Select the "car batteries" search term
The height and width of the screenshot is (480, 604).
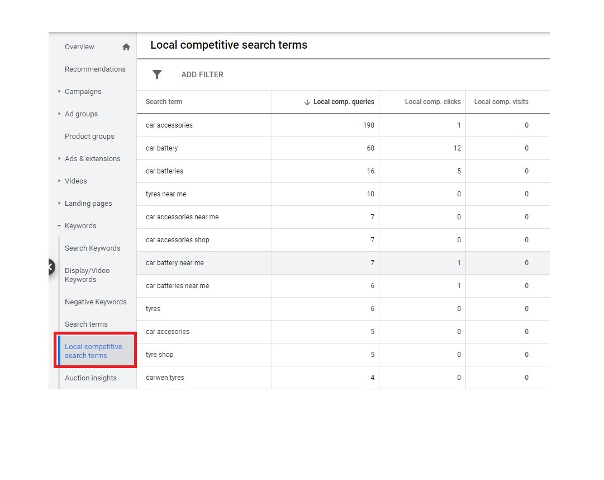click(164, 171)
